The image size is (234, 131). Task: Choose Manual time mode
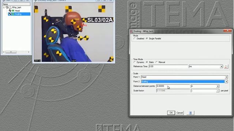tap(156, 62)
